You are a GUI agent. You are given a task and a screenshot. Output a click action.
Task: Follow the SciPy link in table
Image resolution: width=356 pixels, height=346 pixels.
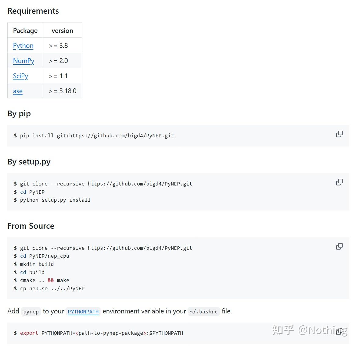20,76
